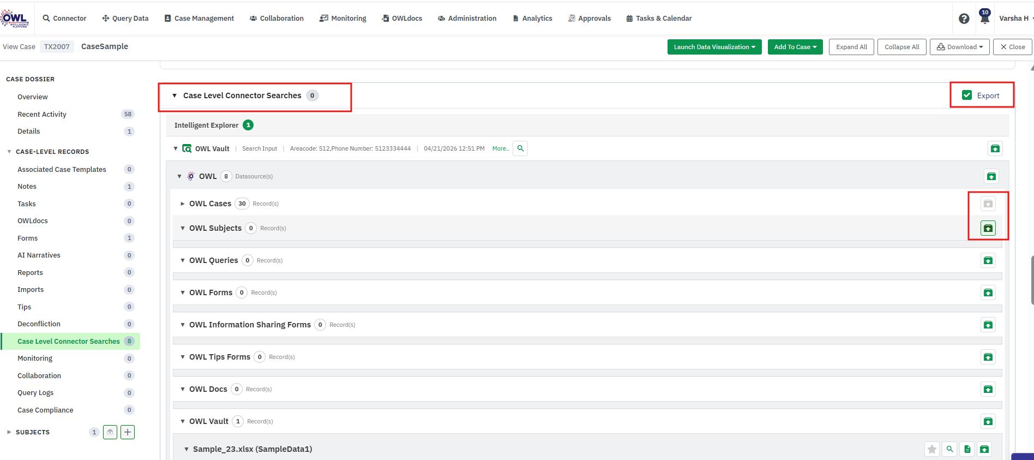The width and height of the screenshot is (1034, 460).
Task: Click green case icon in OWL Docs row
Action: click(988, 389)
